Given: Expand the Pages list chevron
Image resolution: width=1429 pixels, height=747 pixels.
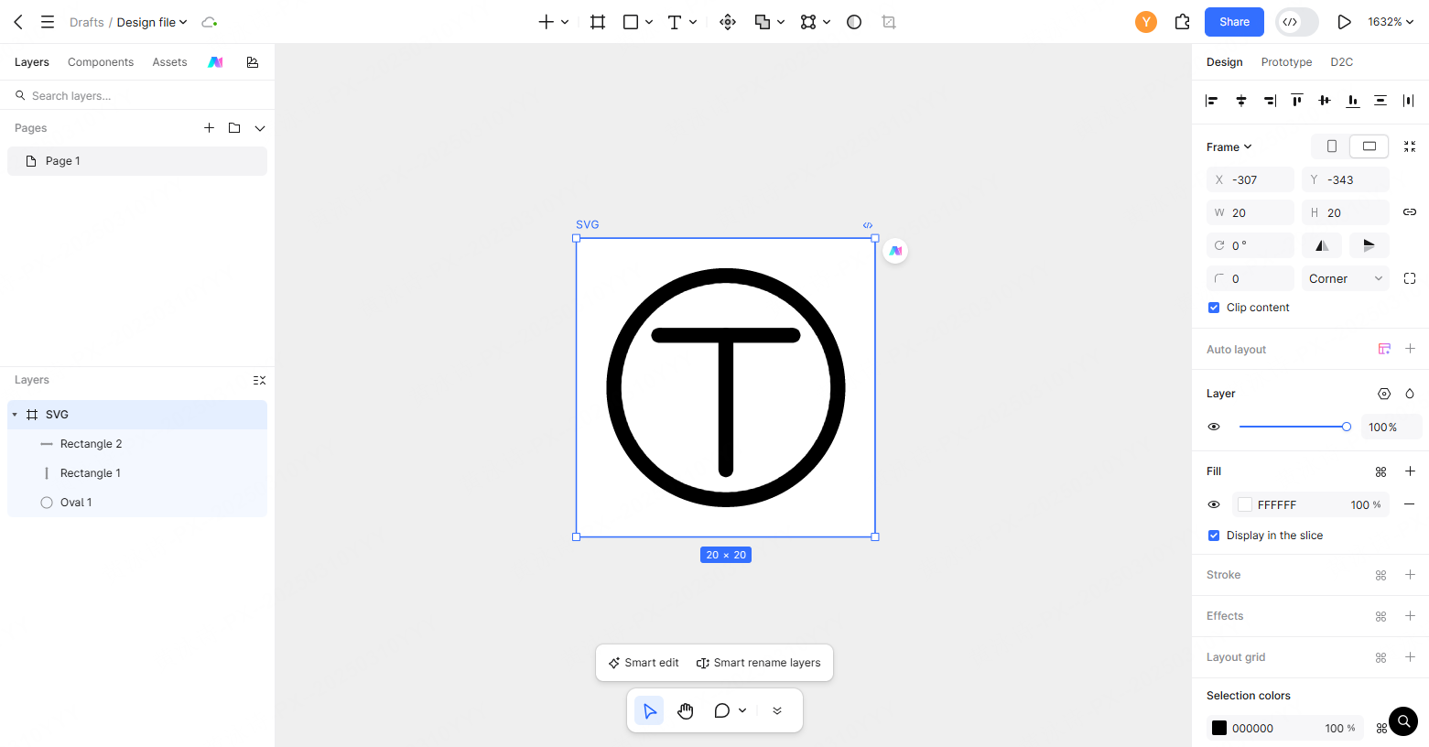Looking at the screenshot, I should click(x=260, y=128).
